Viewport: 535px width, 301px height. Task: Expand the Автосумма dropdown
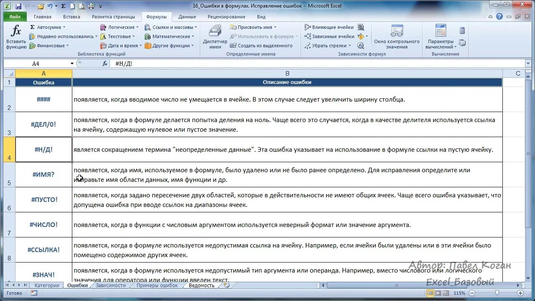click(x=64, y=27)
